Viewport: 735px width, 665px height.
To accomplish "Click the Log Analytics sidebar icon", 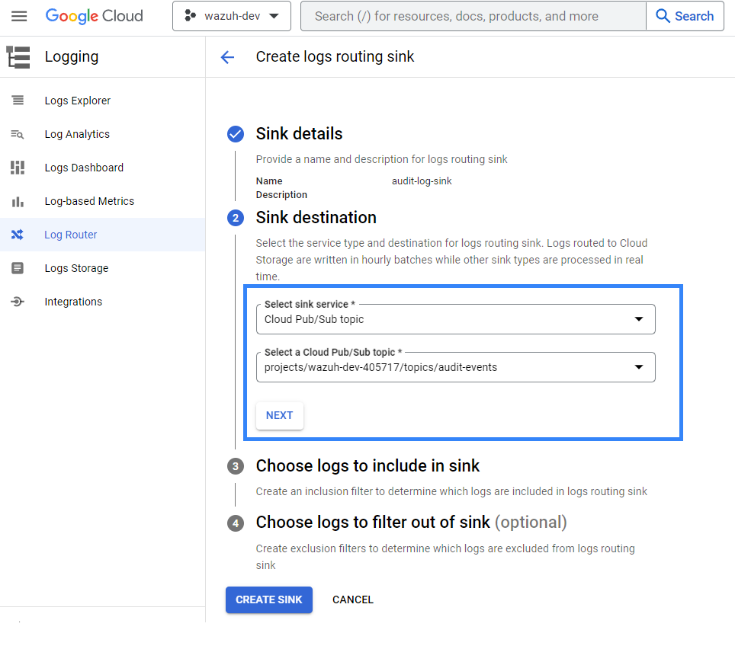I will (x=18, y=134).
